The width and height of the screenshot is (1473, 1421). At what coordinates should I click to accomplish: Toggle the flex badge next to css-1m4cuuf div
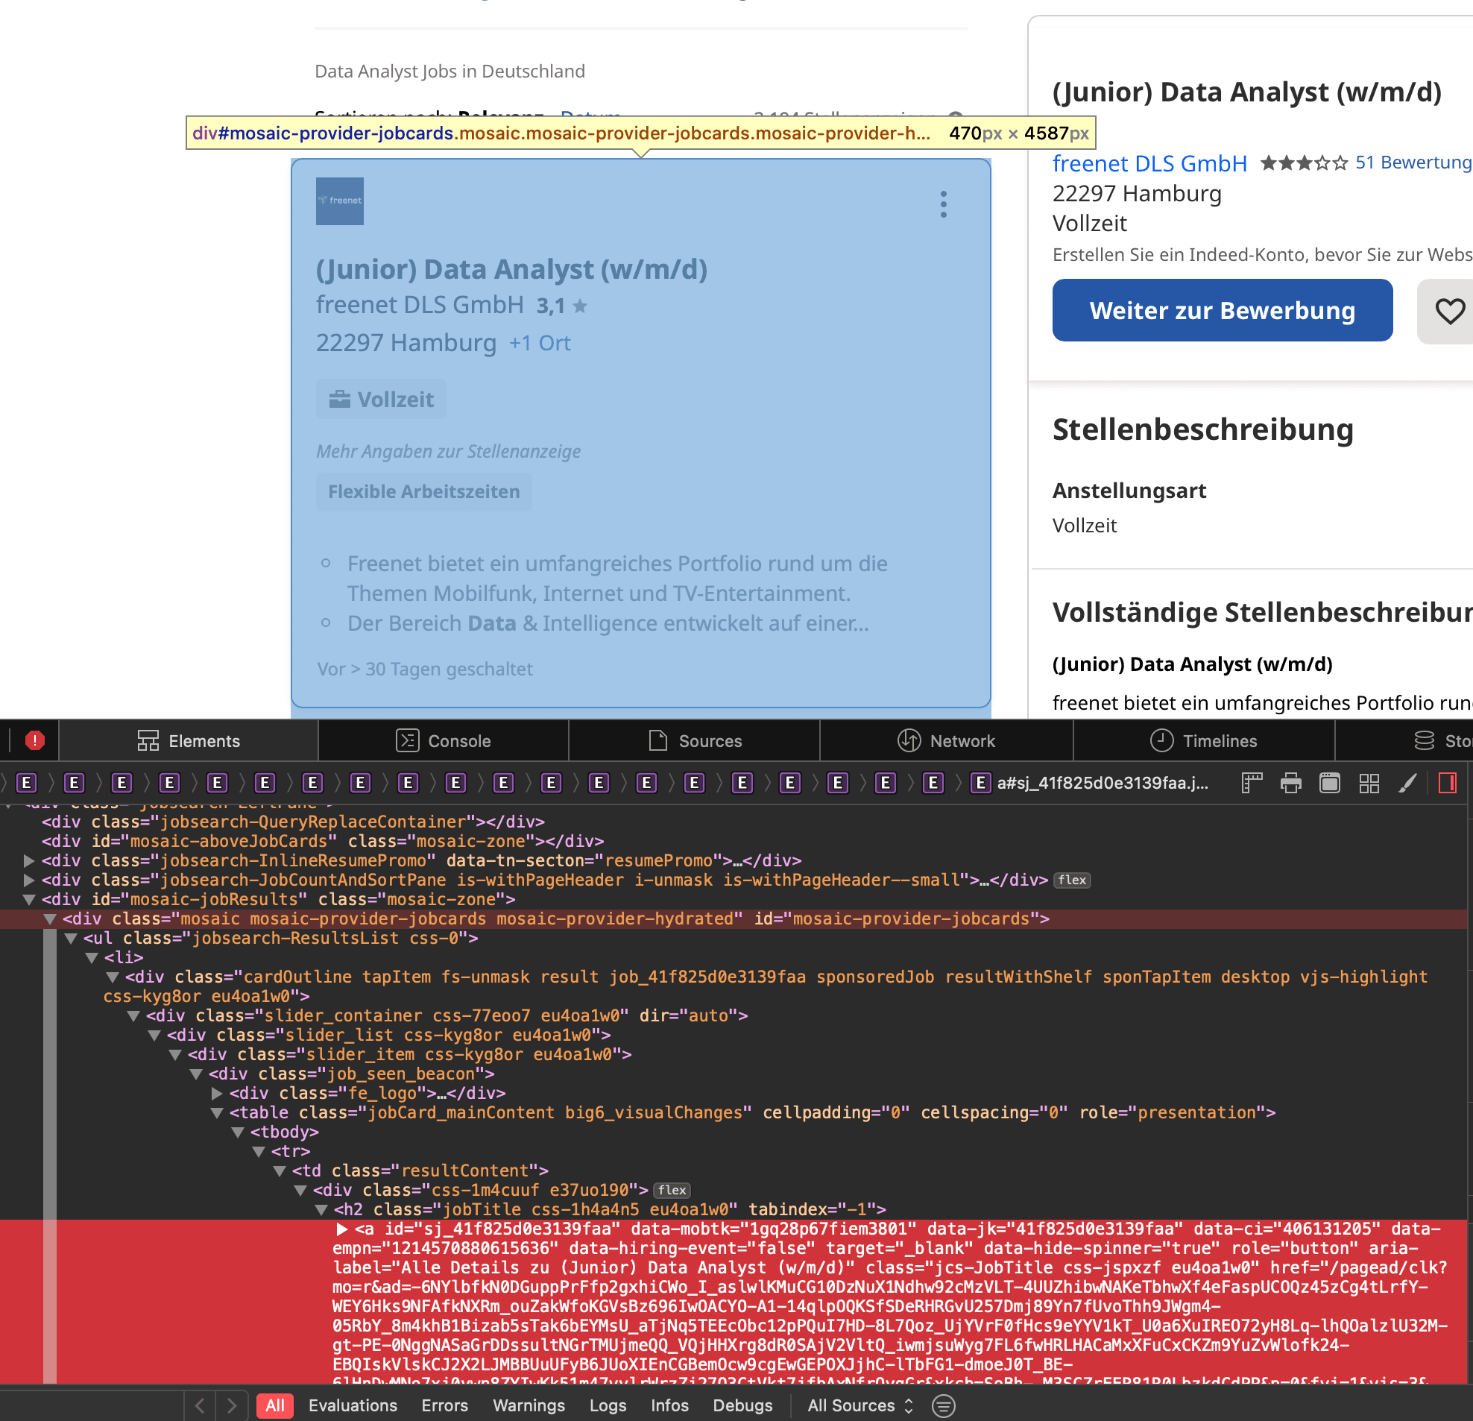(x=671, y=1191)
